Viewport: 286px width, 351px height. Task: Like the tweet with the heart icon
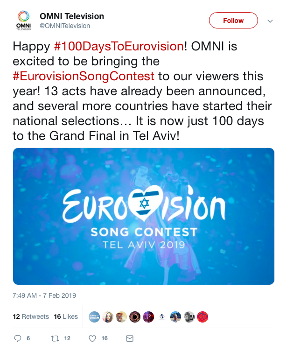point(92,338)
